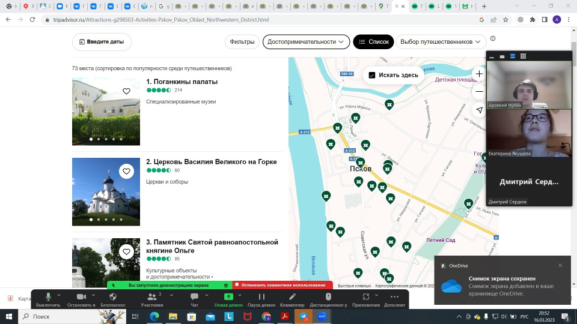The width and height of the screenshot is (577, 324).
Task: Center map on my location arrow
Action: point(479,110)
